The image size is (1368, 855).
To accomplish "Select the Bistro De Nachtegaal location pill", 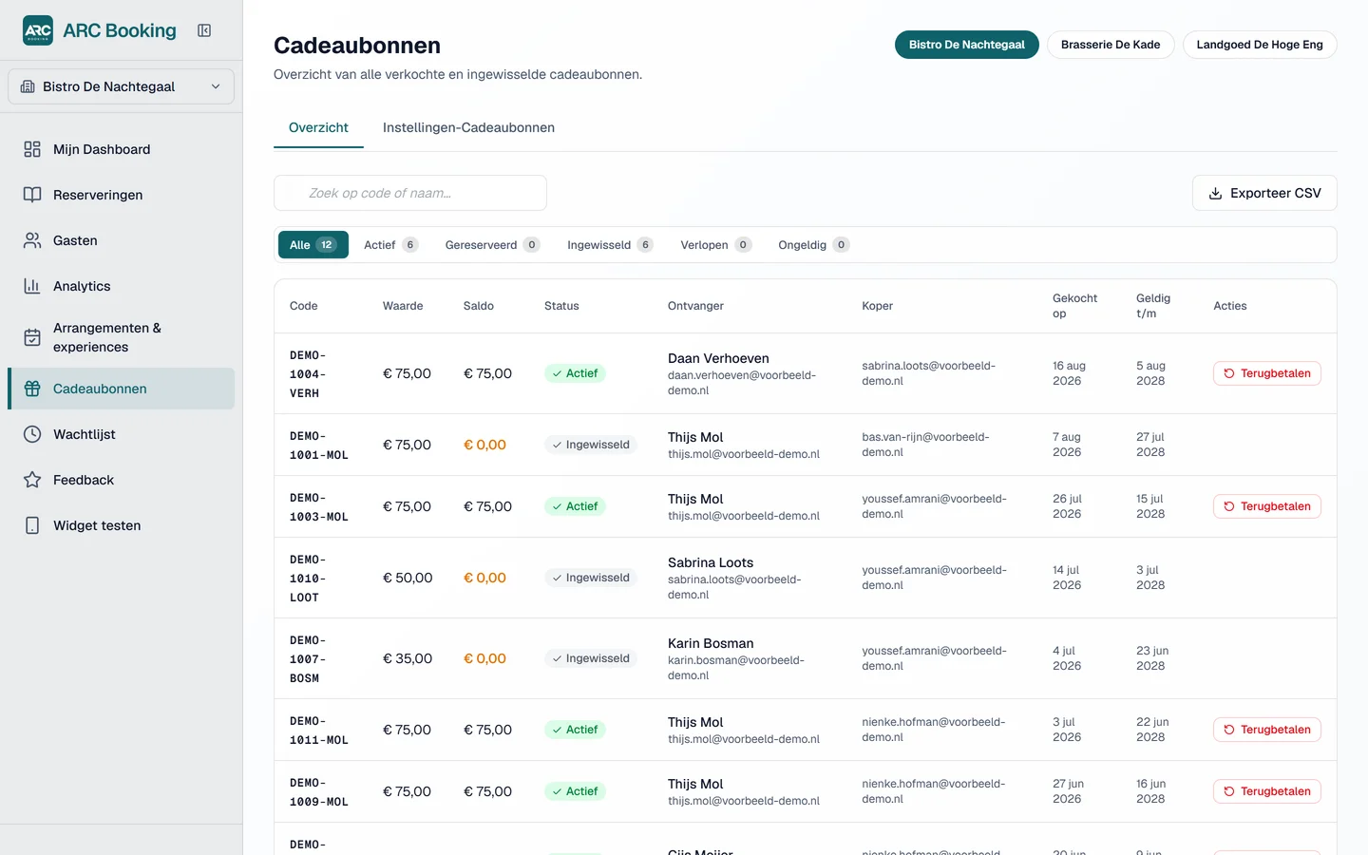I will pyautogui.click(x=966, y=45).
